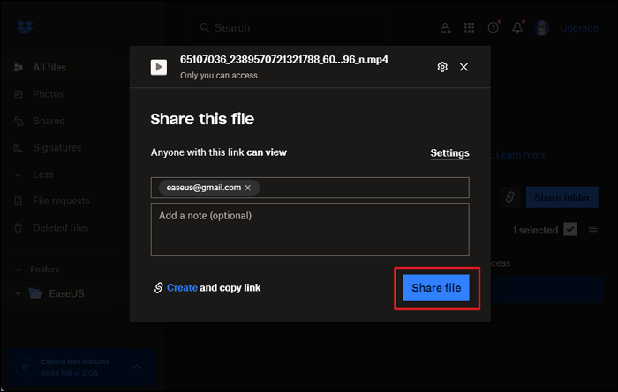The width and height of the screenshot is (618, 392).
Task: Collapse the Folders section
Action: click(19, 270)
